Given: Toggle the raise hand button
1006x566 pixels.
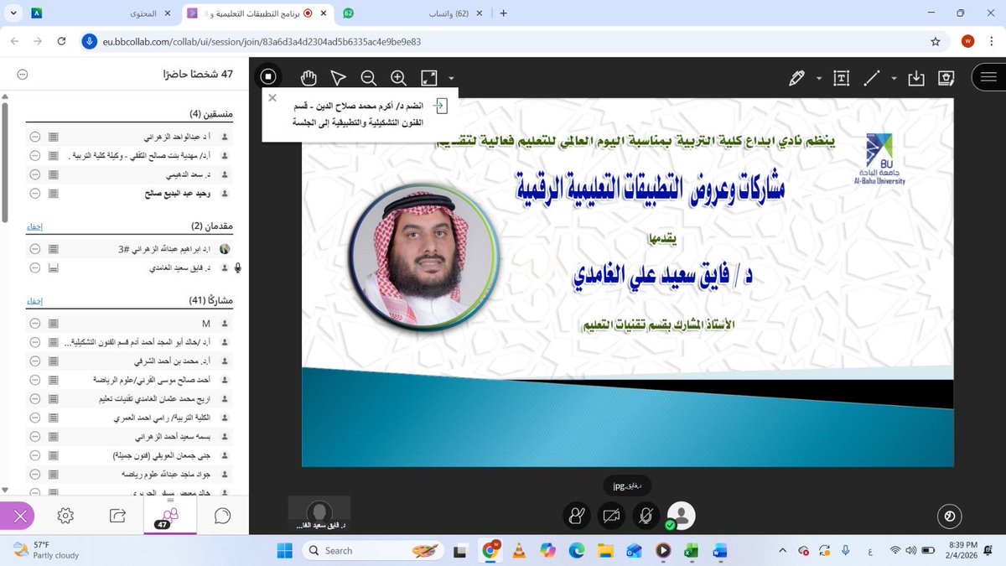Looking at the screenshot, I should [577, 517].
